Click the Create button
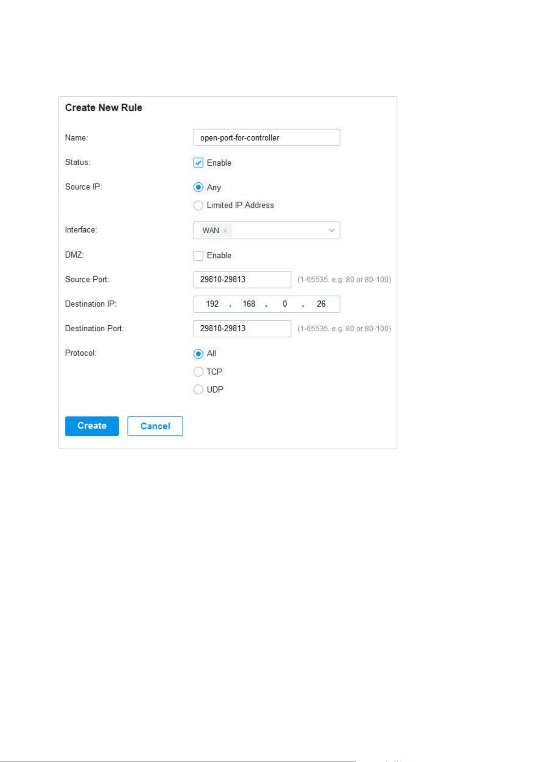The width and height of the screenshot is (538, 762). pos(92,426)
